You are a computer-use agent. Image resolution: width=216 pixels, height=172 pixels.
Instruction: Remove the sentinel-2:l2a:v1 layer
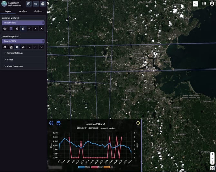[41, 29]
